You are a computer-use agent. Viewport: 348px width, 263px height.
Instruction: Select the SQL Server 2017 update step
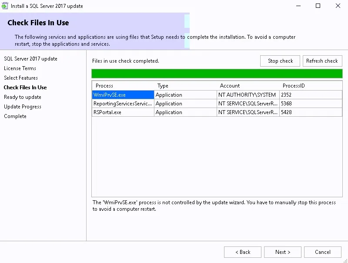[30, 59]
